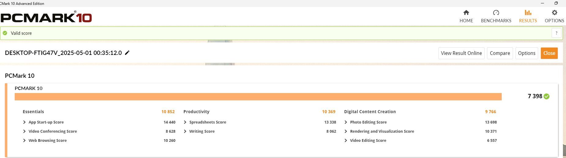Click the Web Browsing value 10 260
The height and width of the screenshot is (158, 566).
point(169,140)
